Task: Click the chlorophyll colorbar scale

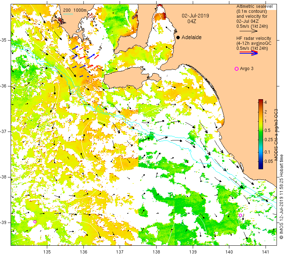Action: (x=261, y=134)
